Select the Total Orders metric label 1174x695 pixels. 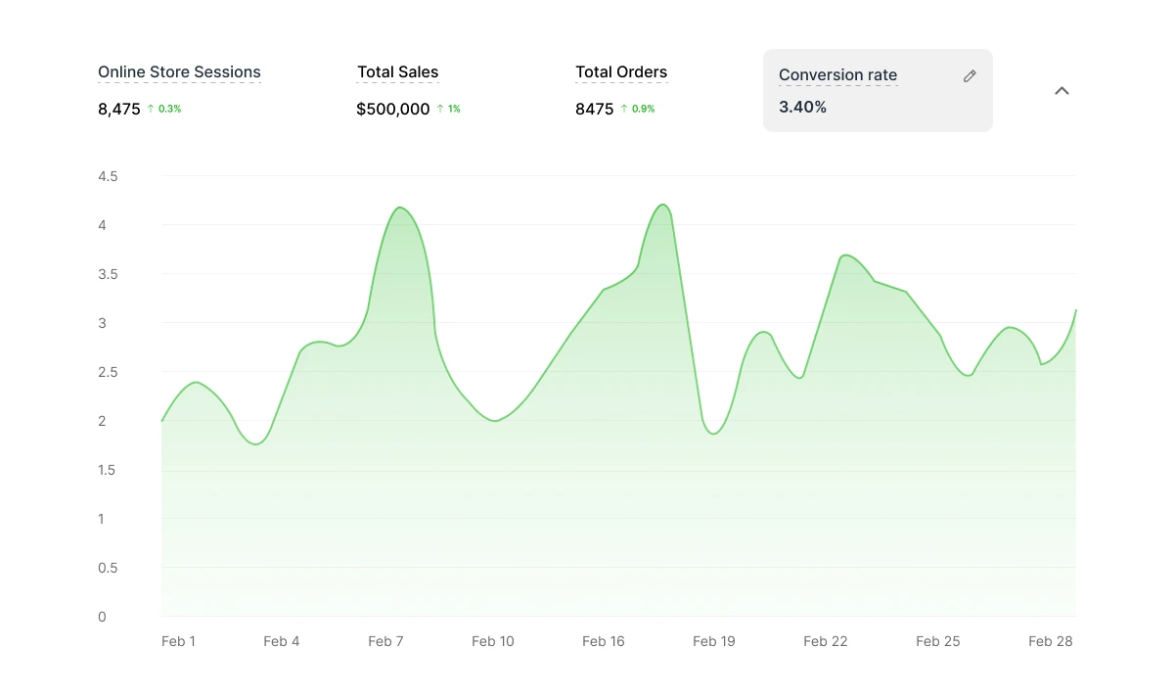point(621,72)
